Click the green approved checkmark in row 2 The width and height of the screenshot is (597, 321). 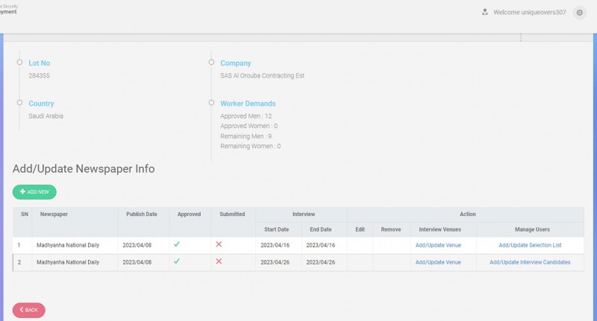(177, 261)
